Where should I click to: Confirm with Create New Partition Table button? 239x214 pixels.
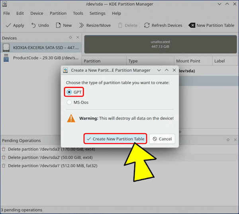click(115, 139)
